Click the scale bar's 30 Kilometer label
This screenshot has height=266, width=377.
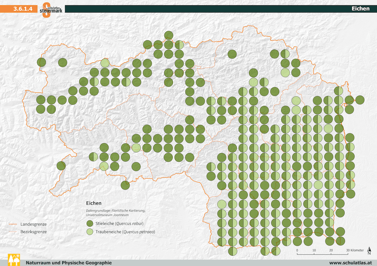355,250
